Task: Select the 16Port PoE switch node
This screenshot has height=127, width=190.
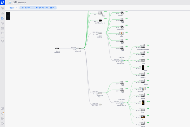Action: point(79,48)
